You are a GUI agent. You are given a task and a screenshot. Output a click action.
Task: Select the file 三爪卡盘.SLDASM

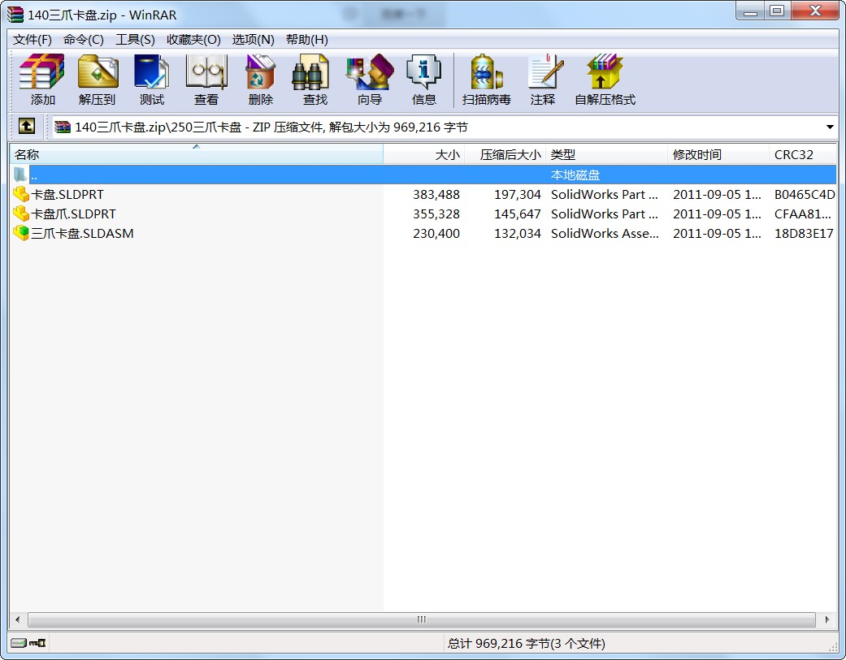click(82, 233)
